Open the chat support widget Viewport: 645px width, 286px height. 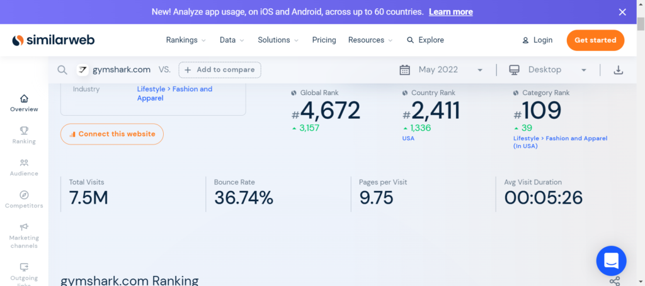coord(611,261)
